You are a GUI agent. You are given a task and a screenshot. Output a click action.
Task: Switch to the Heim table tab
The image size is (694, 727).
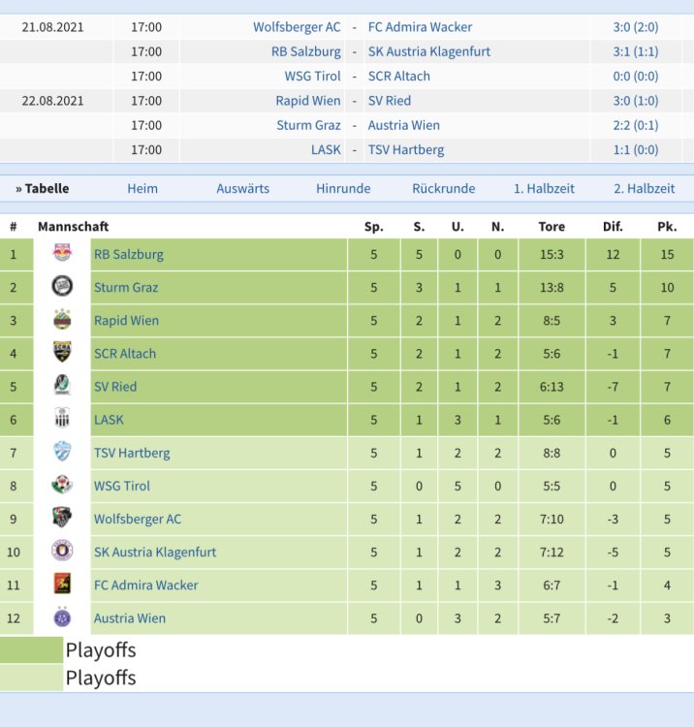click(142, 189)
